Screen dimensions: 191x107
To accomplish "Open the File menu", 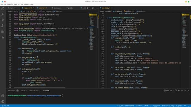I will pos(1,5).
